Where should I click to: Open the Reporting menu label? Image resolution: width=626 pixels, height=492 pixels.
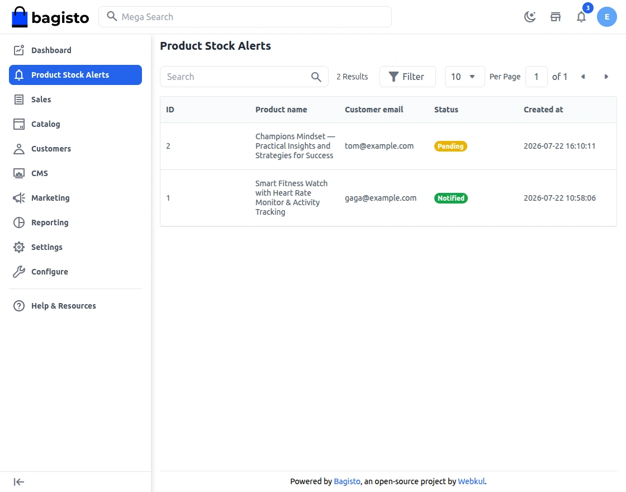50,223
